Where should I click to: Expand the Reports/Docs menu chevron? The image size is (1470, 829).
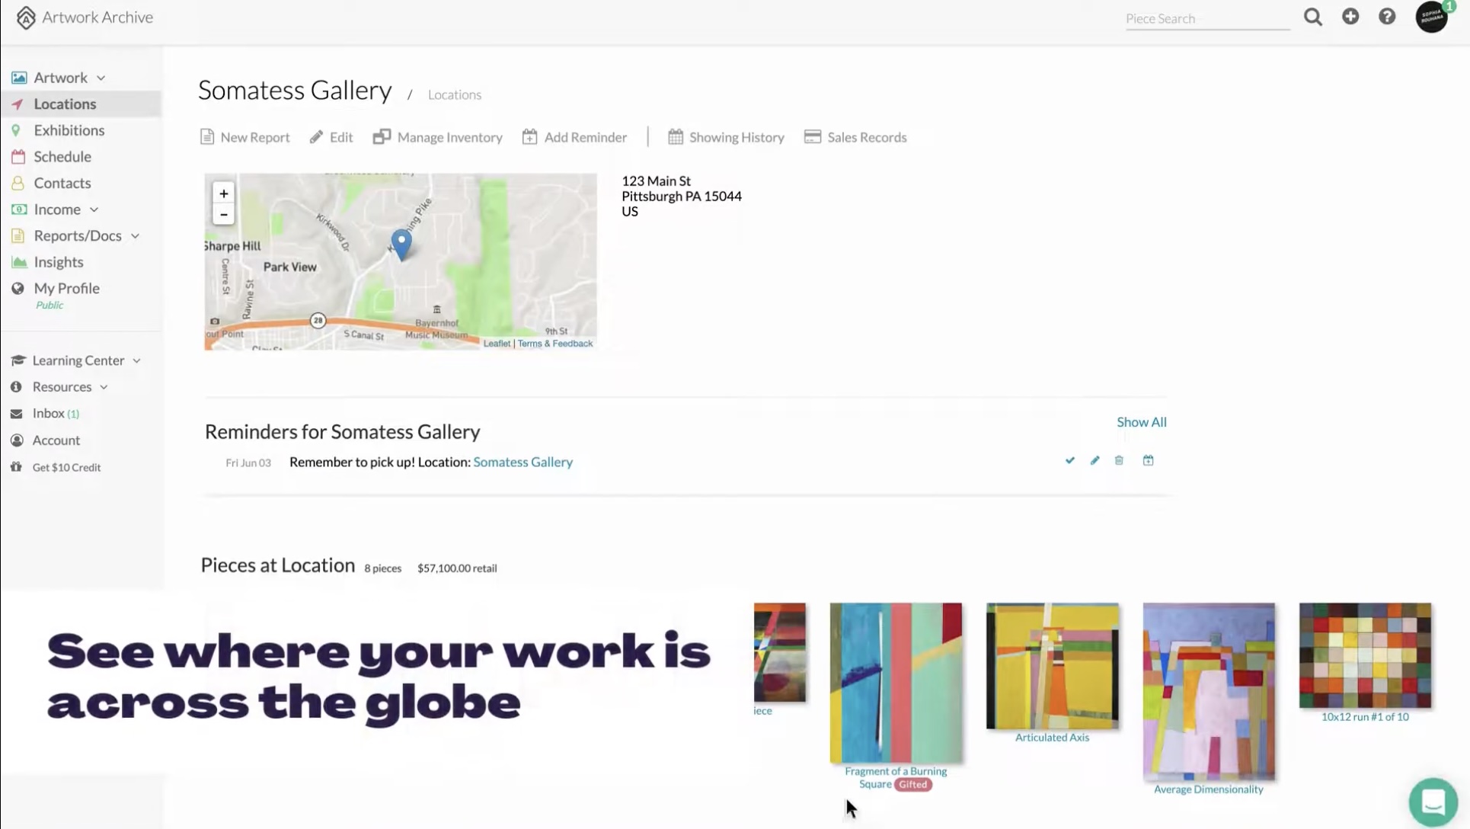click(x=135, y=236)
